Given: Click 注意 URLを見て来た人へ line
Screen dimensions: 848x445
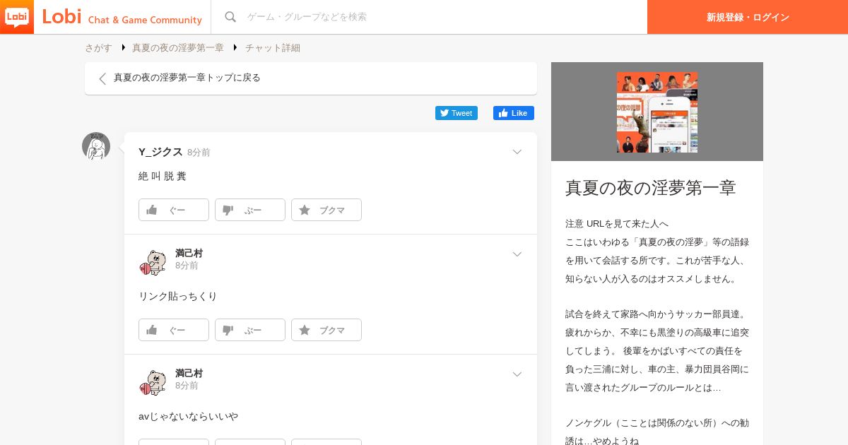Looking at the screenshot, I should [x=617, y=223].
